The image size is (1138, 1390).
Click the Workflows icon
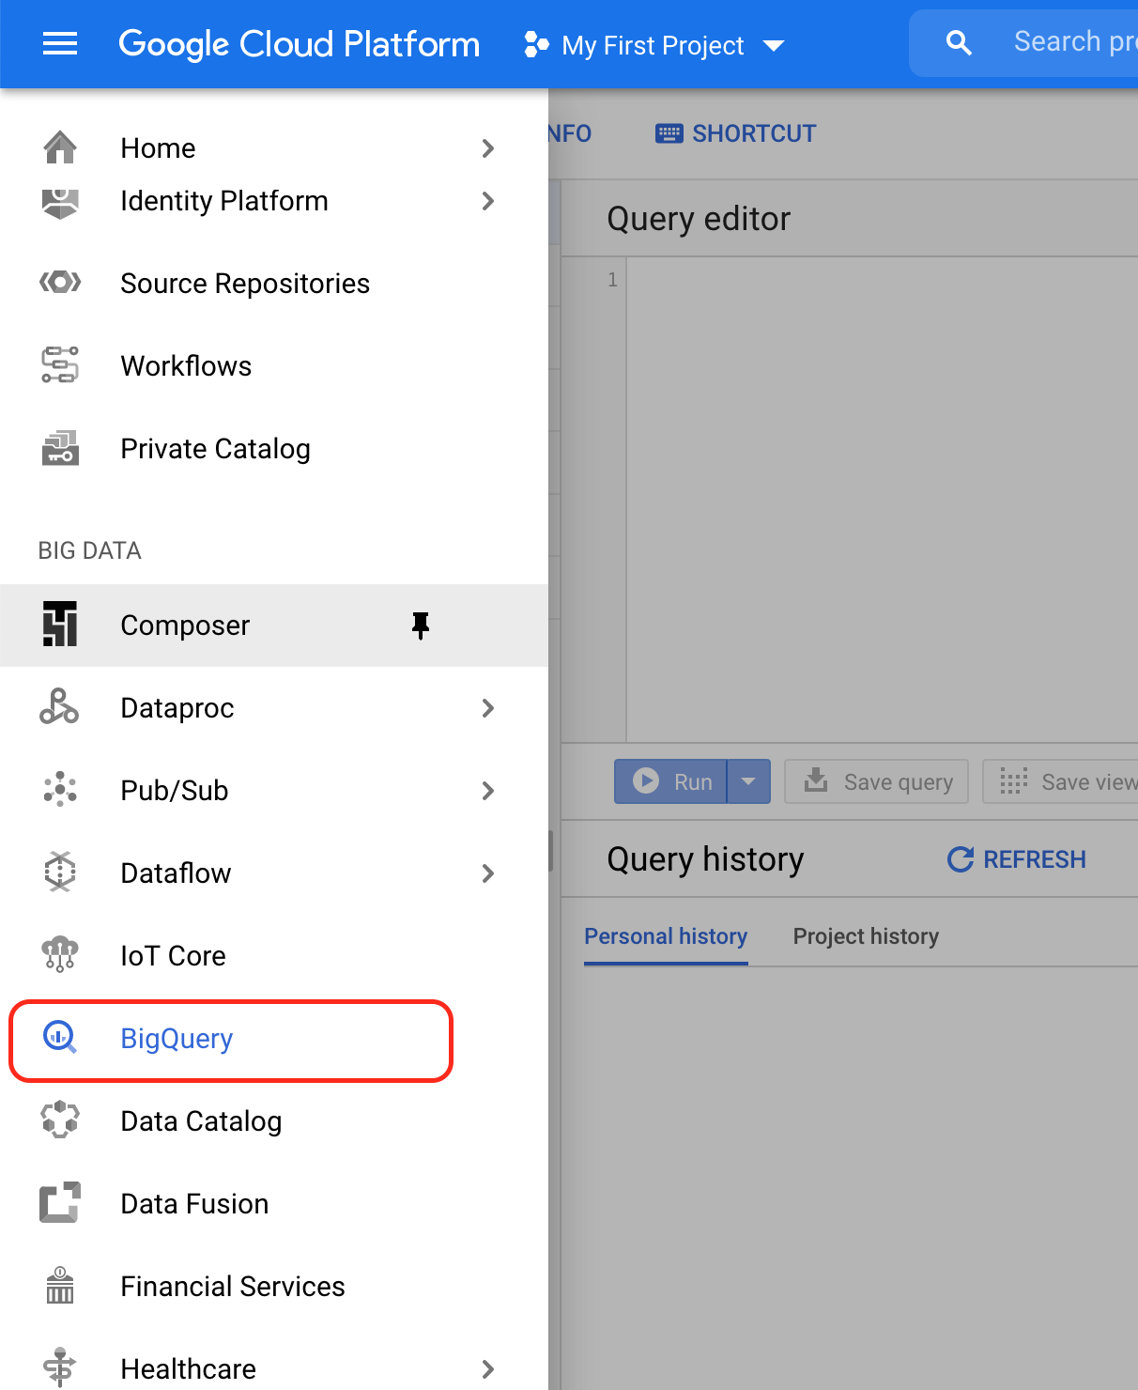tap(60, 365)
